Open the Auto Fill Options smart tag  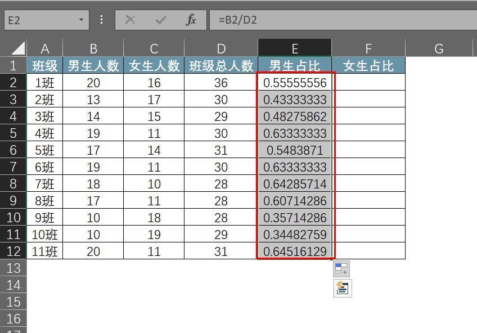point(340,268)
